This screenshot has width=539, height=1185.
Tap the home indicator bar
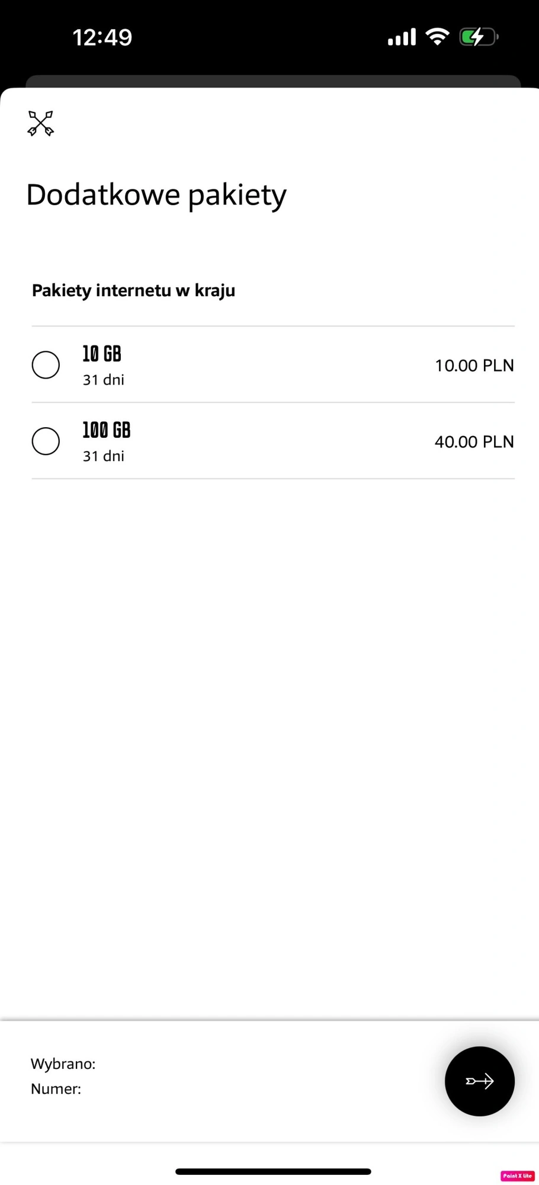(273, 1171)
